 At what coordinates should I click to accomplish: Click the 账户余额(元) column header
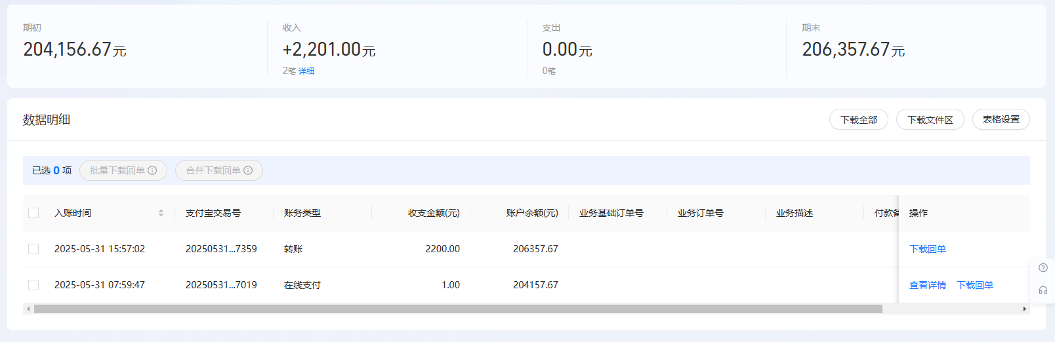tap(532, 213)
